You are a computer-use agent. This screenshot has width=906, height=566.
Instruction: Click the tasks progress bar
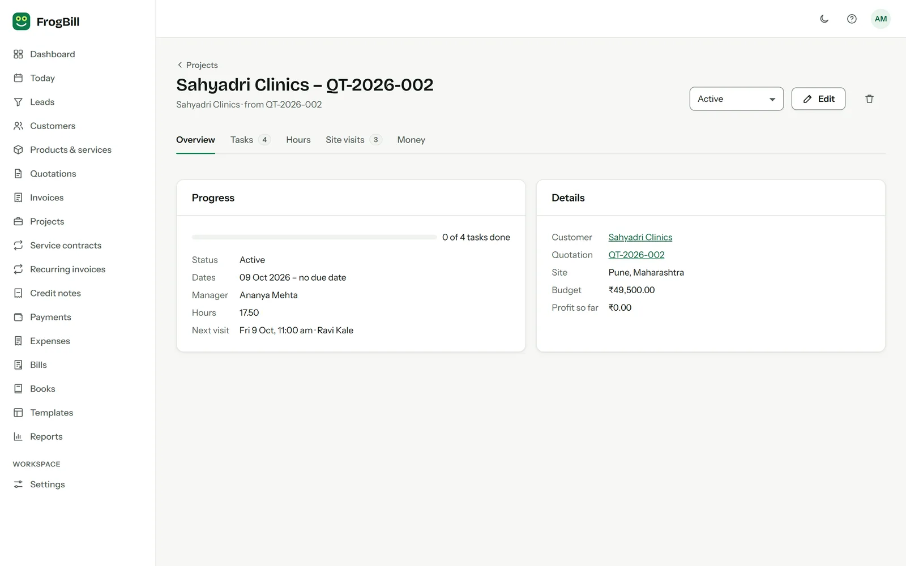pos(314,237)
